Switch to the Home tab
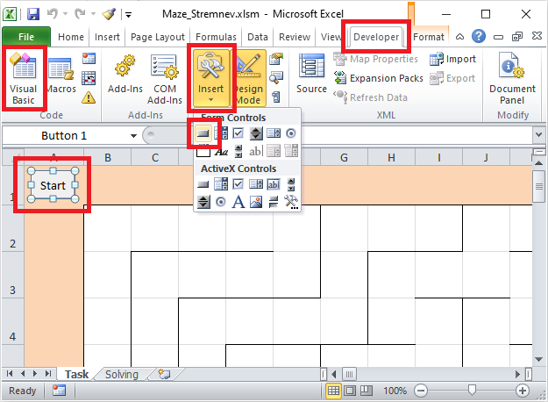This screenshot has height=402, width=548. tap(71, 37)
